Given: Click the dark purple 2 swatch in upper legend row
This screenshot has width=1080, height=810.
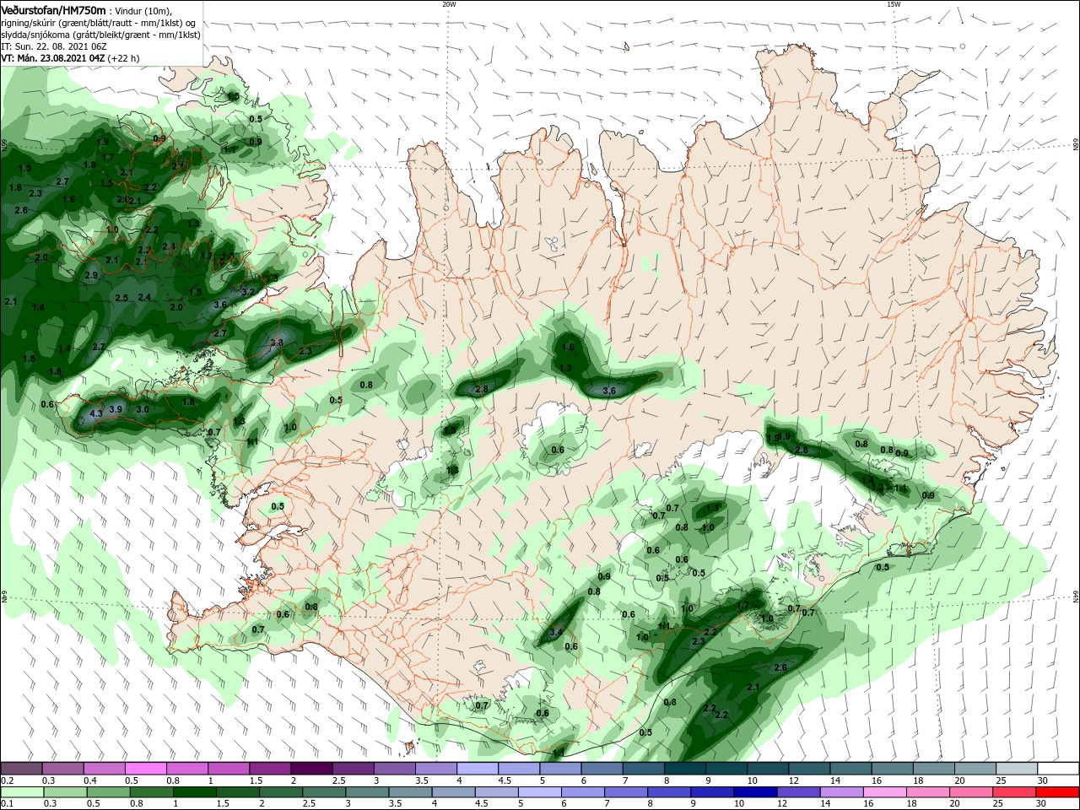Looking at the screenshot, I should click(x=310, y=769).
